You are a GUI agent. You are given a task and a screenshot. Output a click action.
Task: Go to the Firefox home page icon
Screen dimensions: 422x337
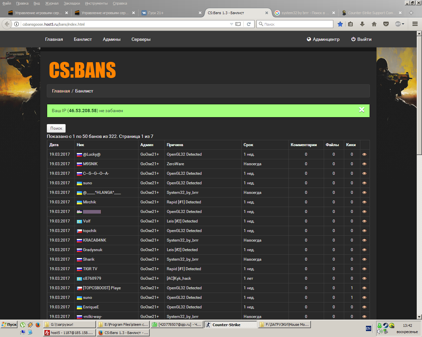(374, 24)
